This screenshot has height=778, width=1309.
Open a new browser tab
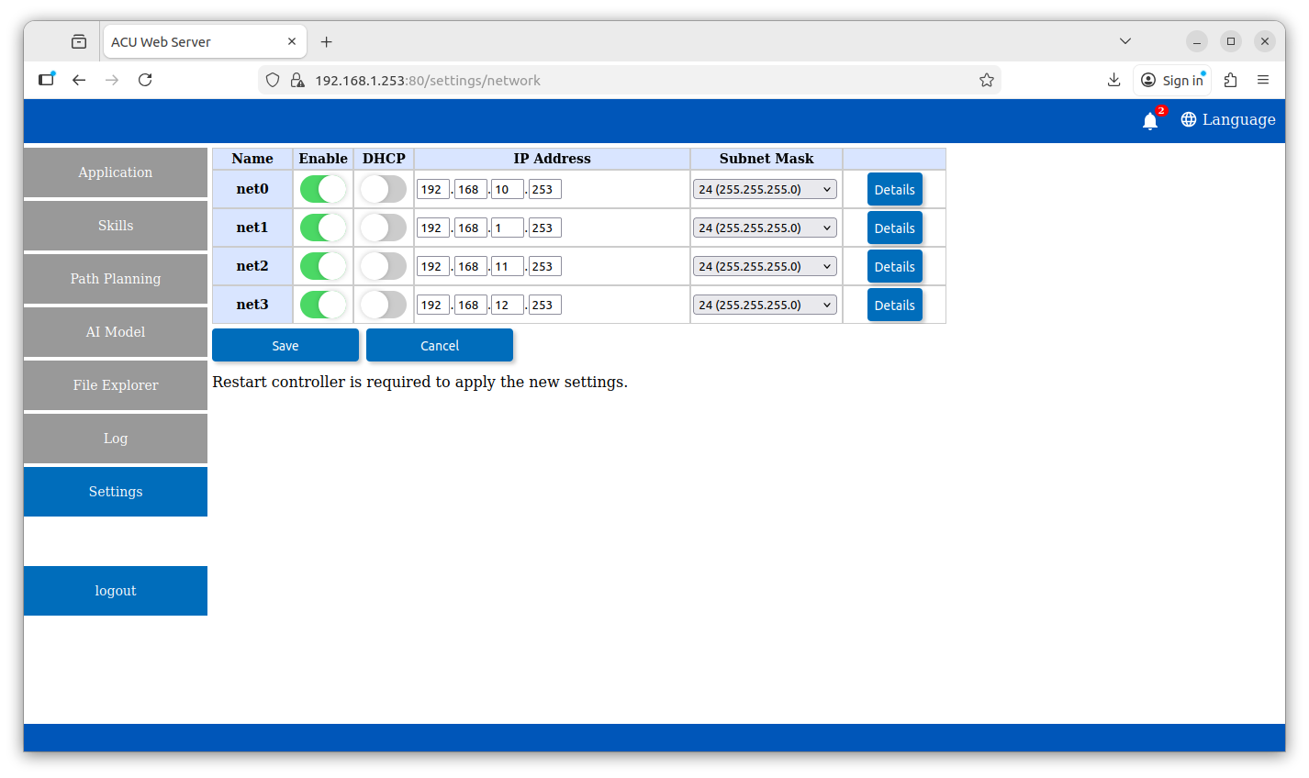click(x=326, y=41)
